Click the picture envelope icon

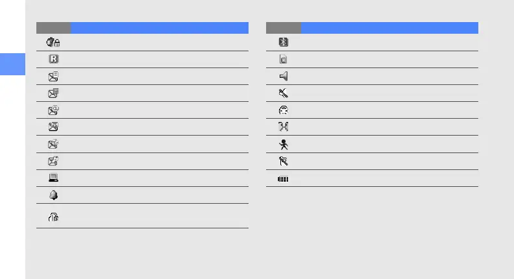click(x=53, y=127)
